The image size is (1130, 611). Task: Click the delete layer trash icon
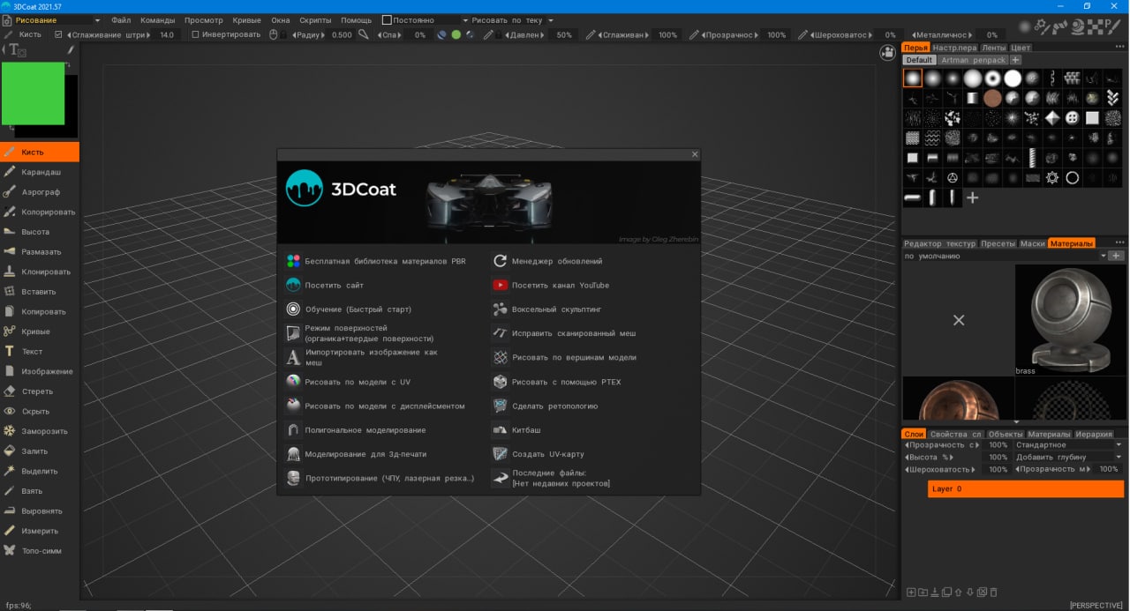click(x=993, y=592)
